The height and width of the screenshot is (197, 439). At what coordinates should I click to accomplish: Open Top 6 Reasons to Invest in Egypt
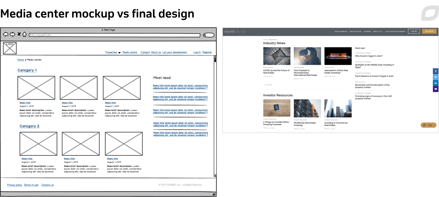[x=374, y=76]
